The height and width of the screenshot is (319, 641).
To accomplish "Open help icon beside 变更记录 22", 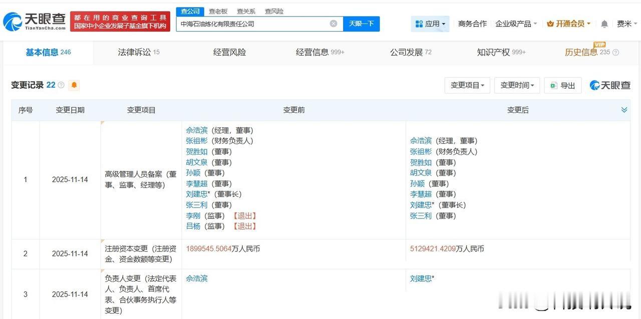I will pyautogui.click(x=61, y=85).
